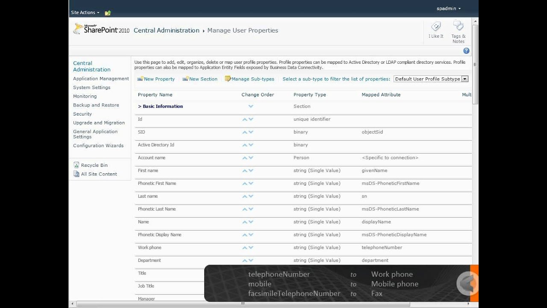547x308 pixels.
Task: Click the All Site Content icon
Action: [x=76, y=174]
